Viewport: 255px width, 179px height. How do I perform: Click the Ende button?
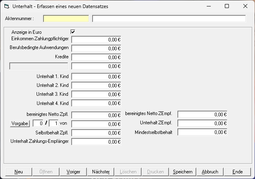point(237,172)
